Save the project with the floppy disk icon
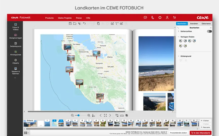The width and height of the screenshot is (219, 136). tap(70, 23)
